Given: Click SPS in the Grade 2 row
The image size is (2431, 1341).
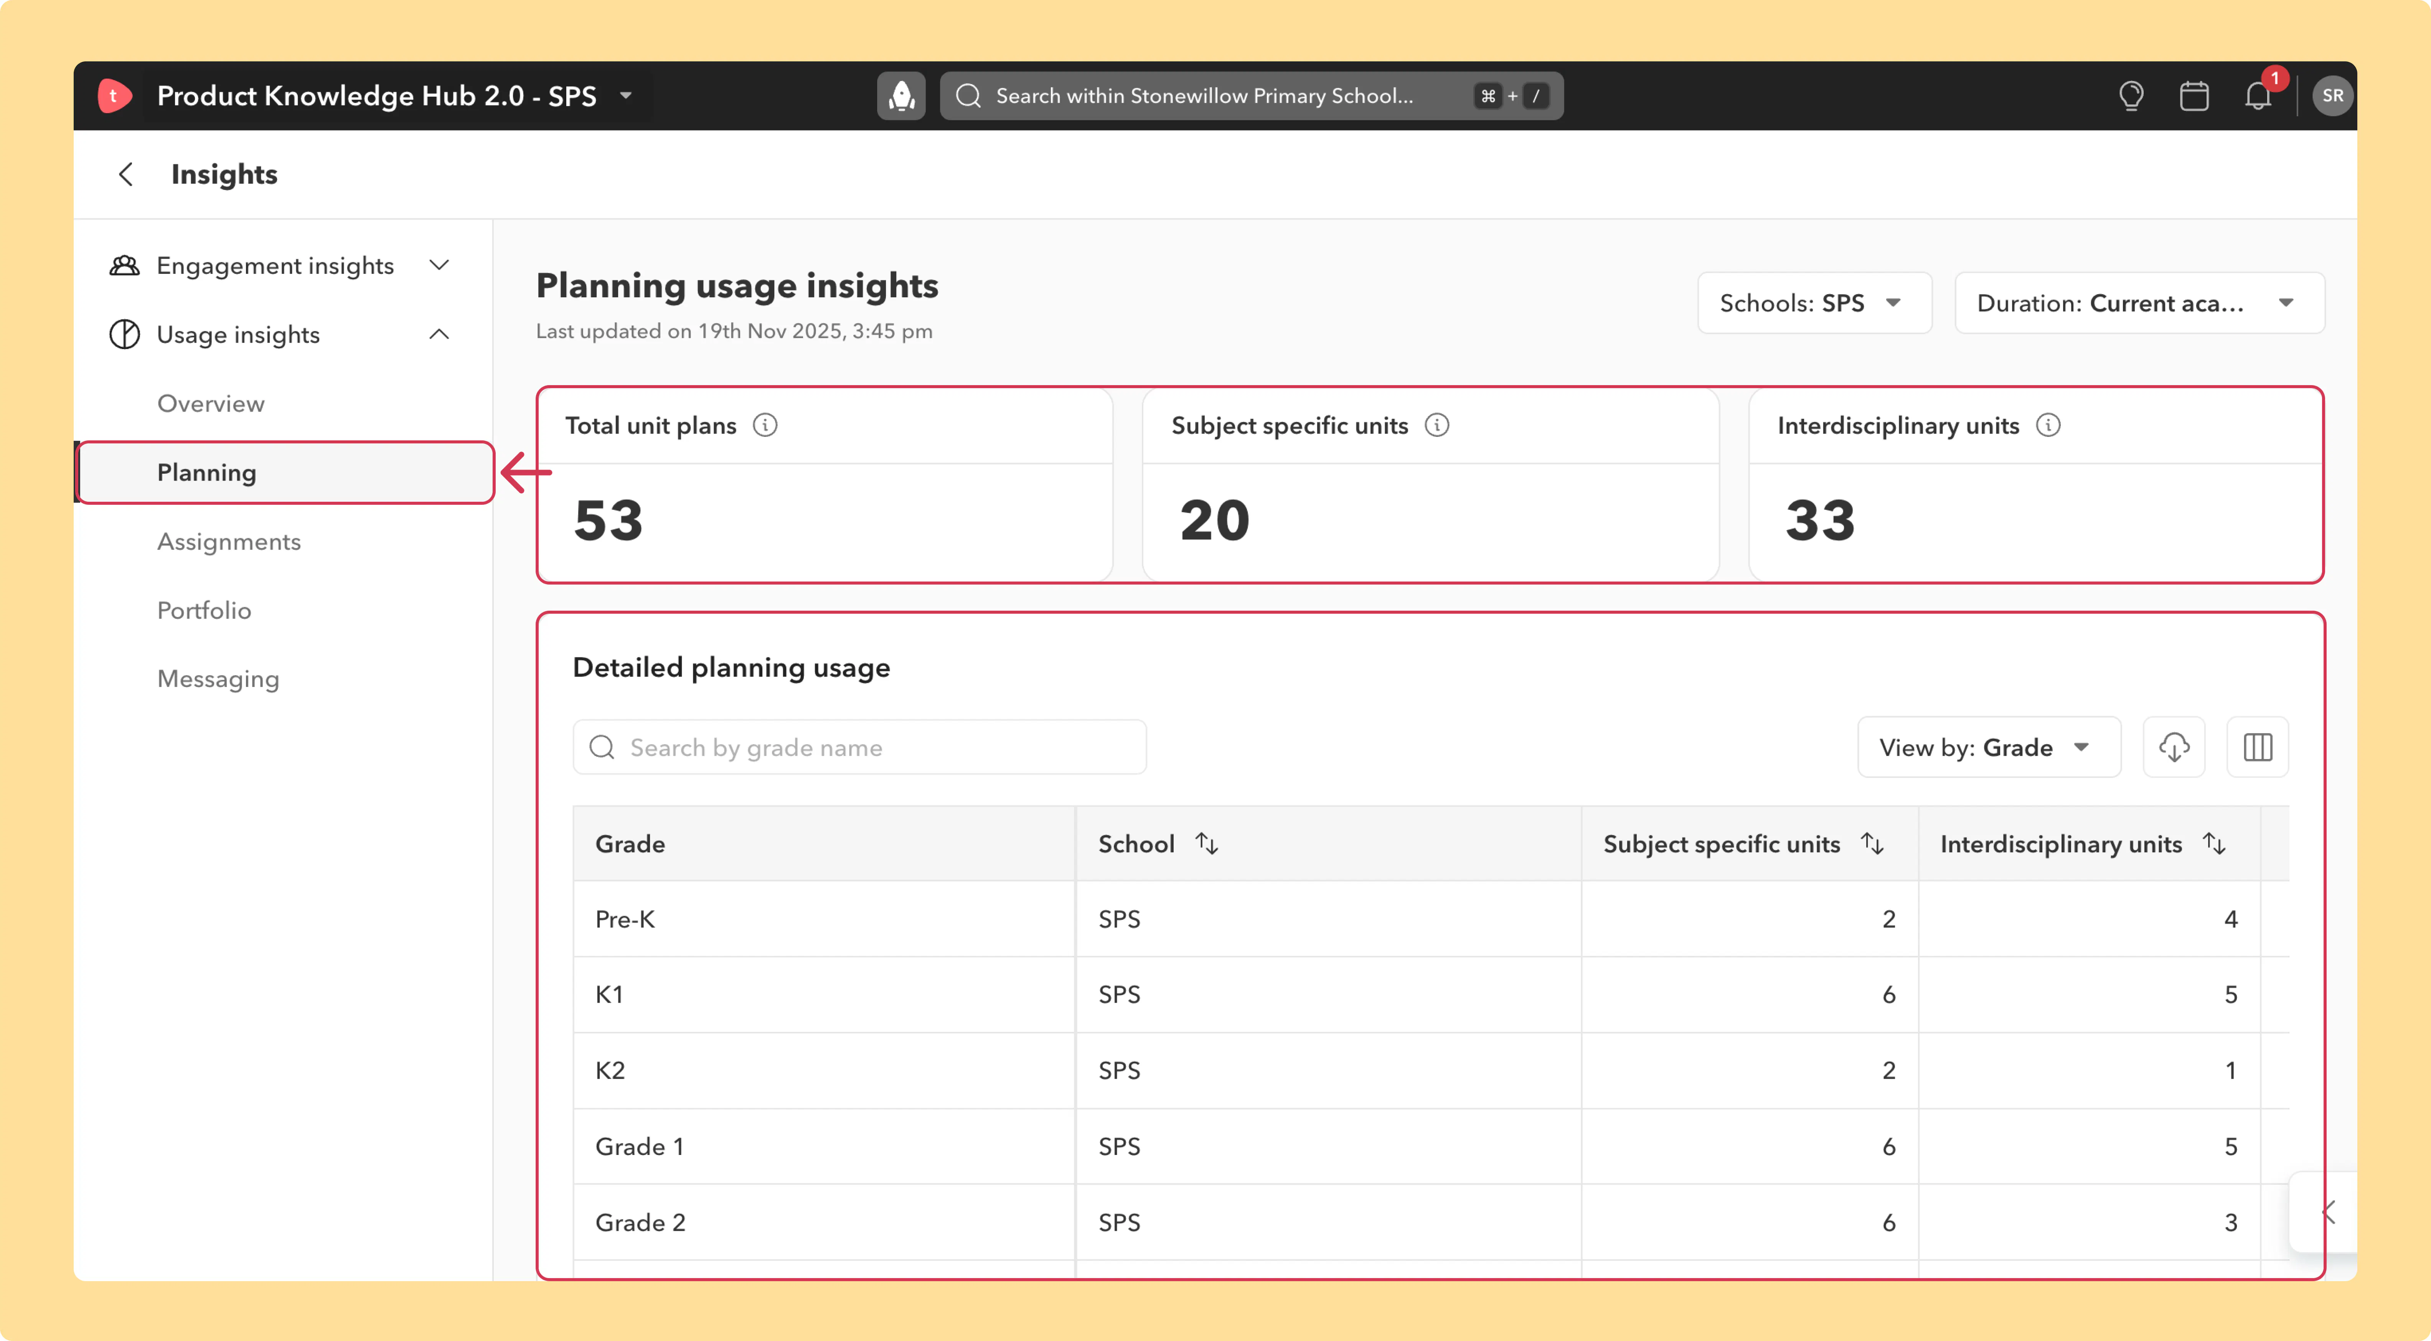Looking at the screenshot, I should pos(1119,1223).
